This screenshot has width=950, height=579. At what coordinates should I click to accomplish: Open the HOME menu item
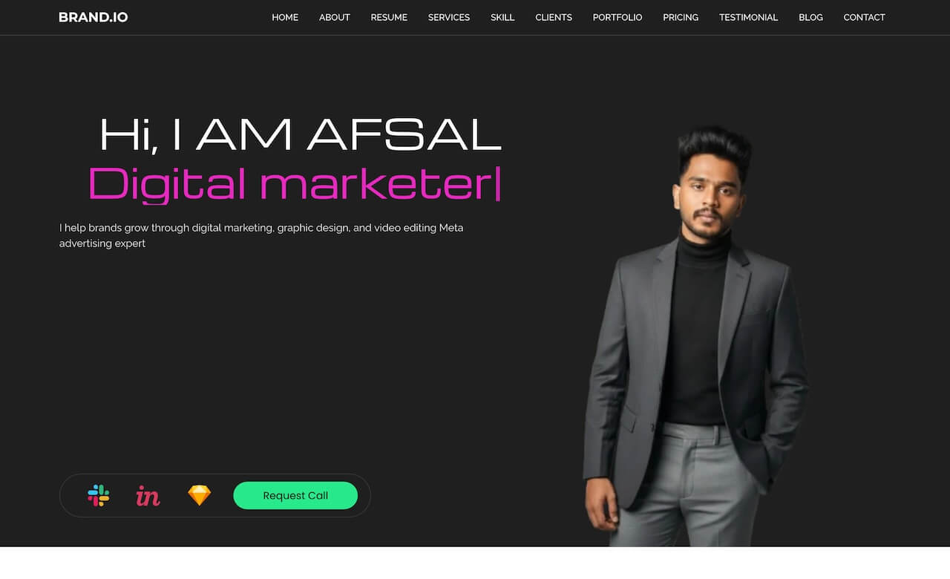coord(285,17)
